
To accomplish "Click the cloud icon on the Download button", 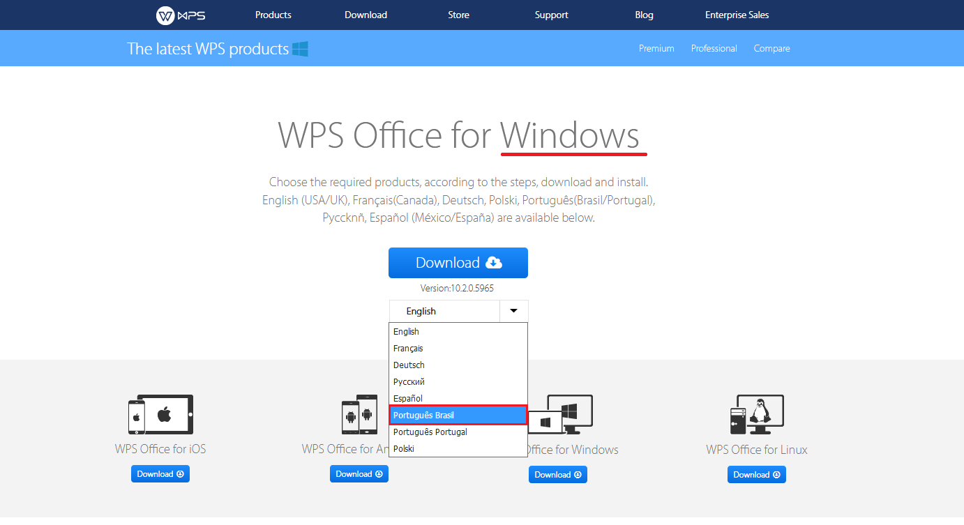I will coord(495,263).
